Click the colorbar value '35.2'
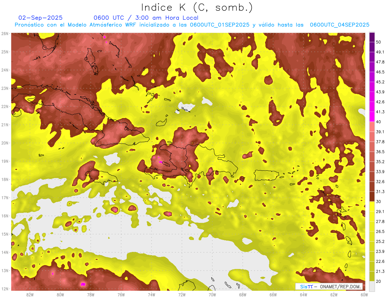The height and width of the screenshot is (299, 387). point(380,162)
